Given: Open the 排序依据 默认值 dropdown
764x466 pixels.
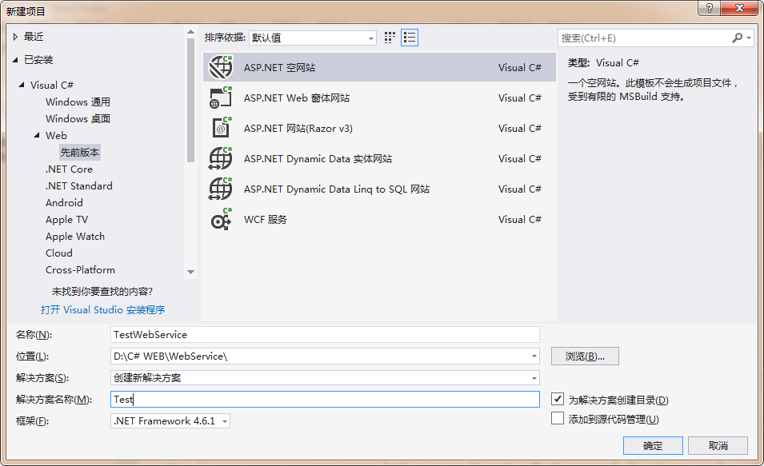Looking at the screenshot, I should coord(313,38).
